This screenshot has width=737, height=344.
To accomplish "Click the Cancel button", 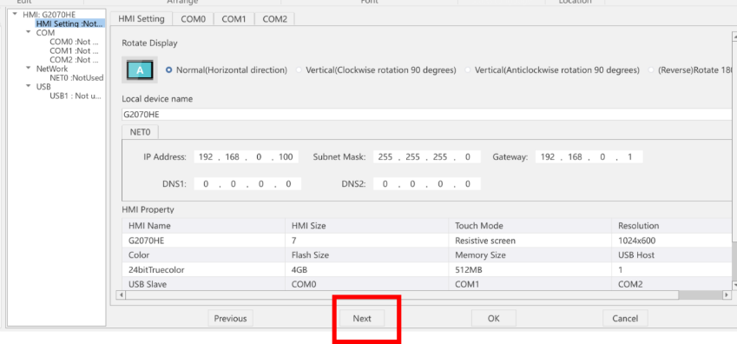I will (625, 319).
